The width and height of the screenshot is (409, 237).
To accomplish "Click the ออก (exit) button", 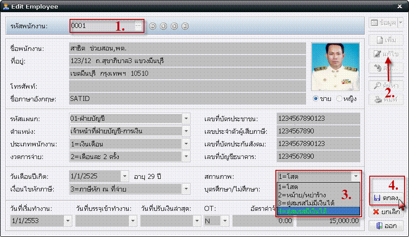I will 386,225.
